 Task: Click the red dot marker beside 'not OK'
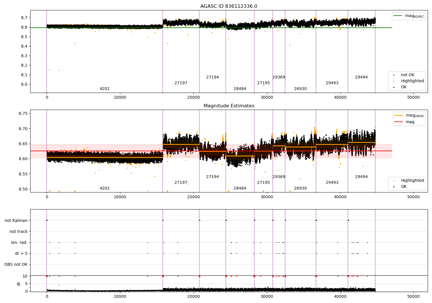[394, 75]
